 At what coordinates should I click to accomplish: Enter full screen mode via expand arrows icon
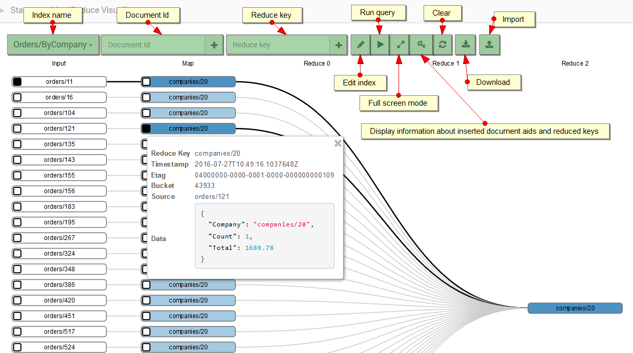pyautogui.click(x=400, y=45)
